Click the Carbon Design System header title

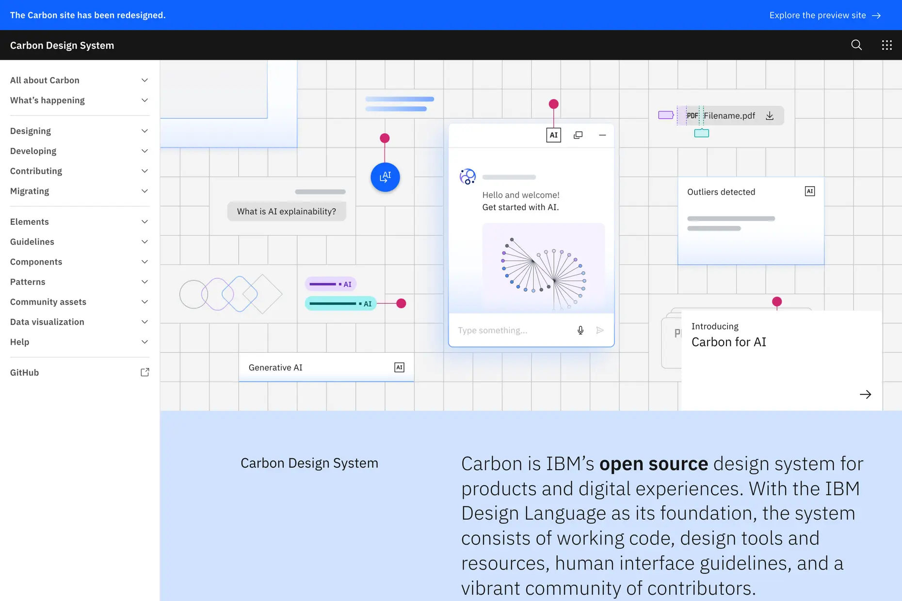tap(62, 45)
